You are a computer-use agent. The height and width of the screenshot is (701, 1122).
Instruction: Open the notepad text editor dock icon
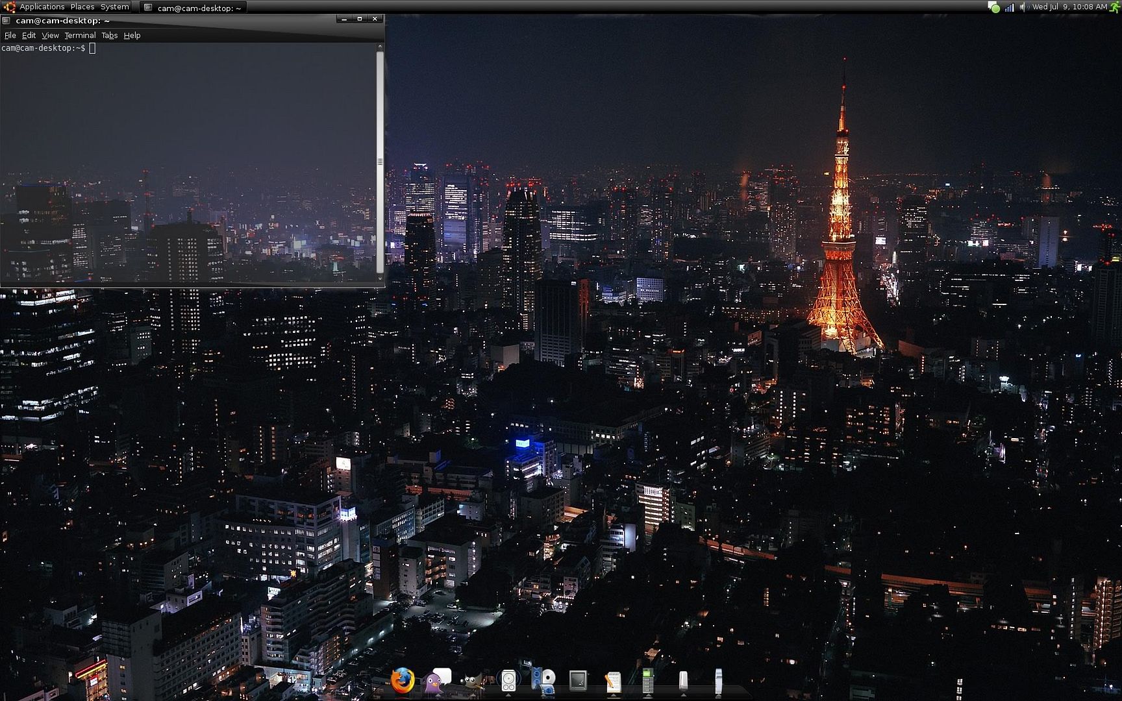(x=612, y=682)
